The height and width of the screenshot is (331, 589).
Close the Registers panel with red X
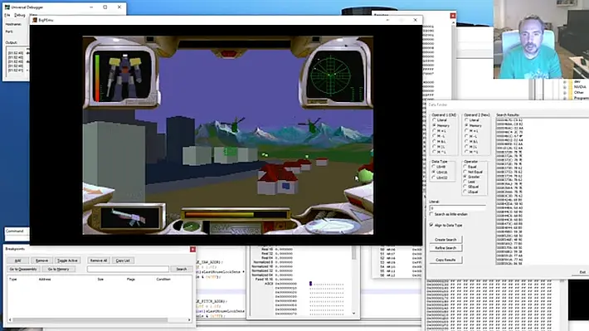[453, 16]
